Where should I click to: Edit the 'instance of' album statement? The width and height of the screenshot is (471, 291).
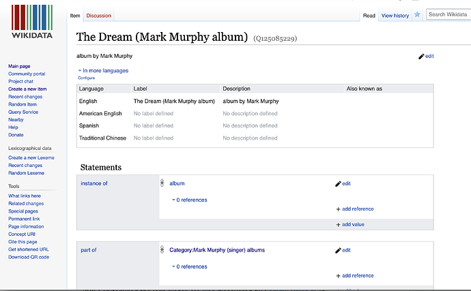[x=343, y=183]
